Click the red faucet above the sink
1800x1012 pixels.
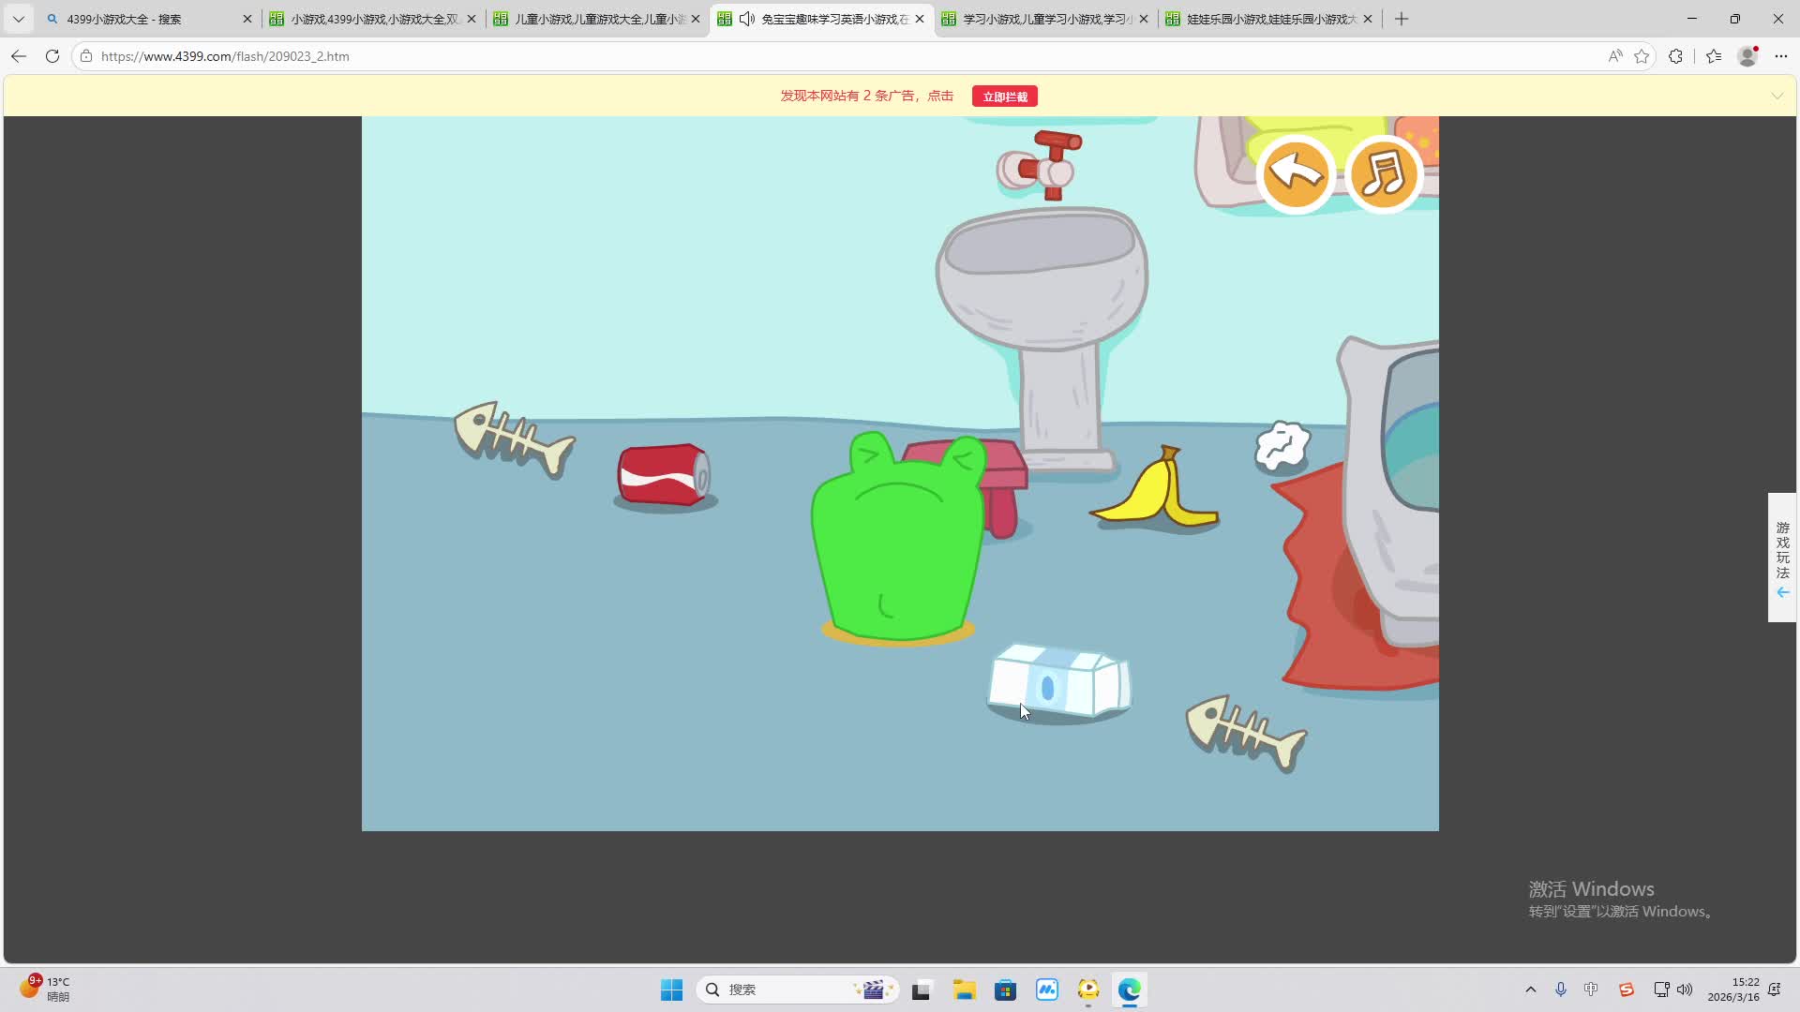1043,165
